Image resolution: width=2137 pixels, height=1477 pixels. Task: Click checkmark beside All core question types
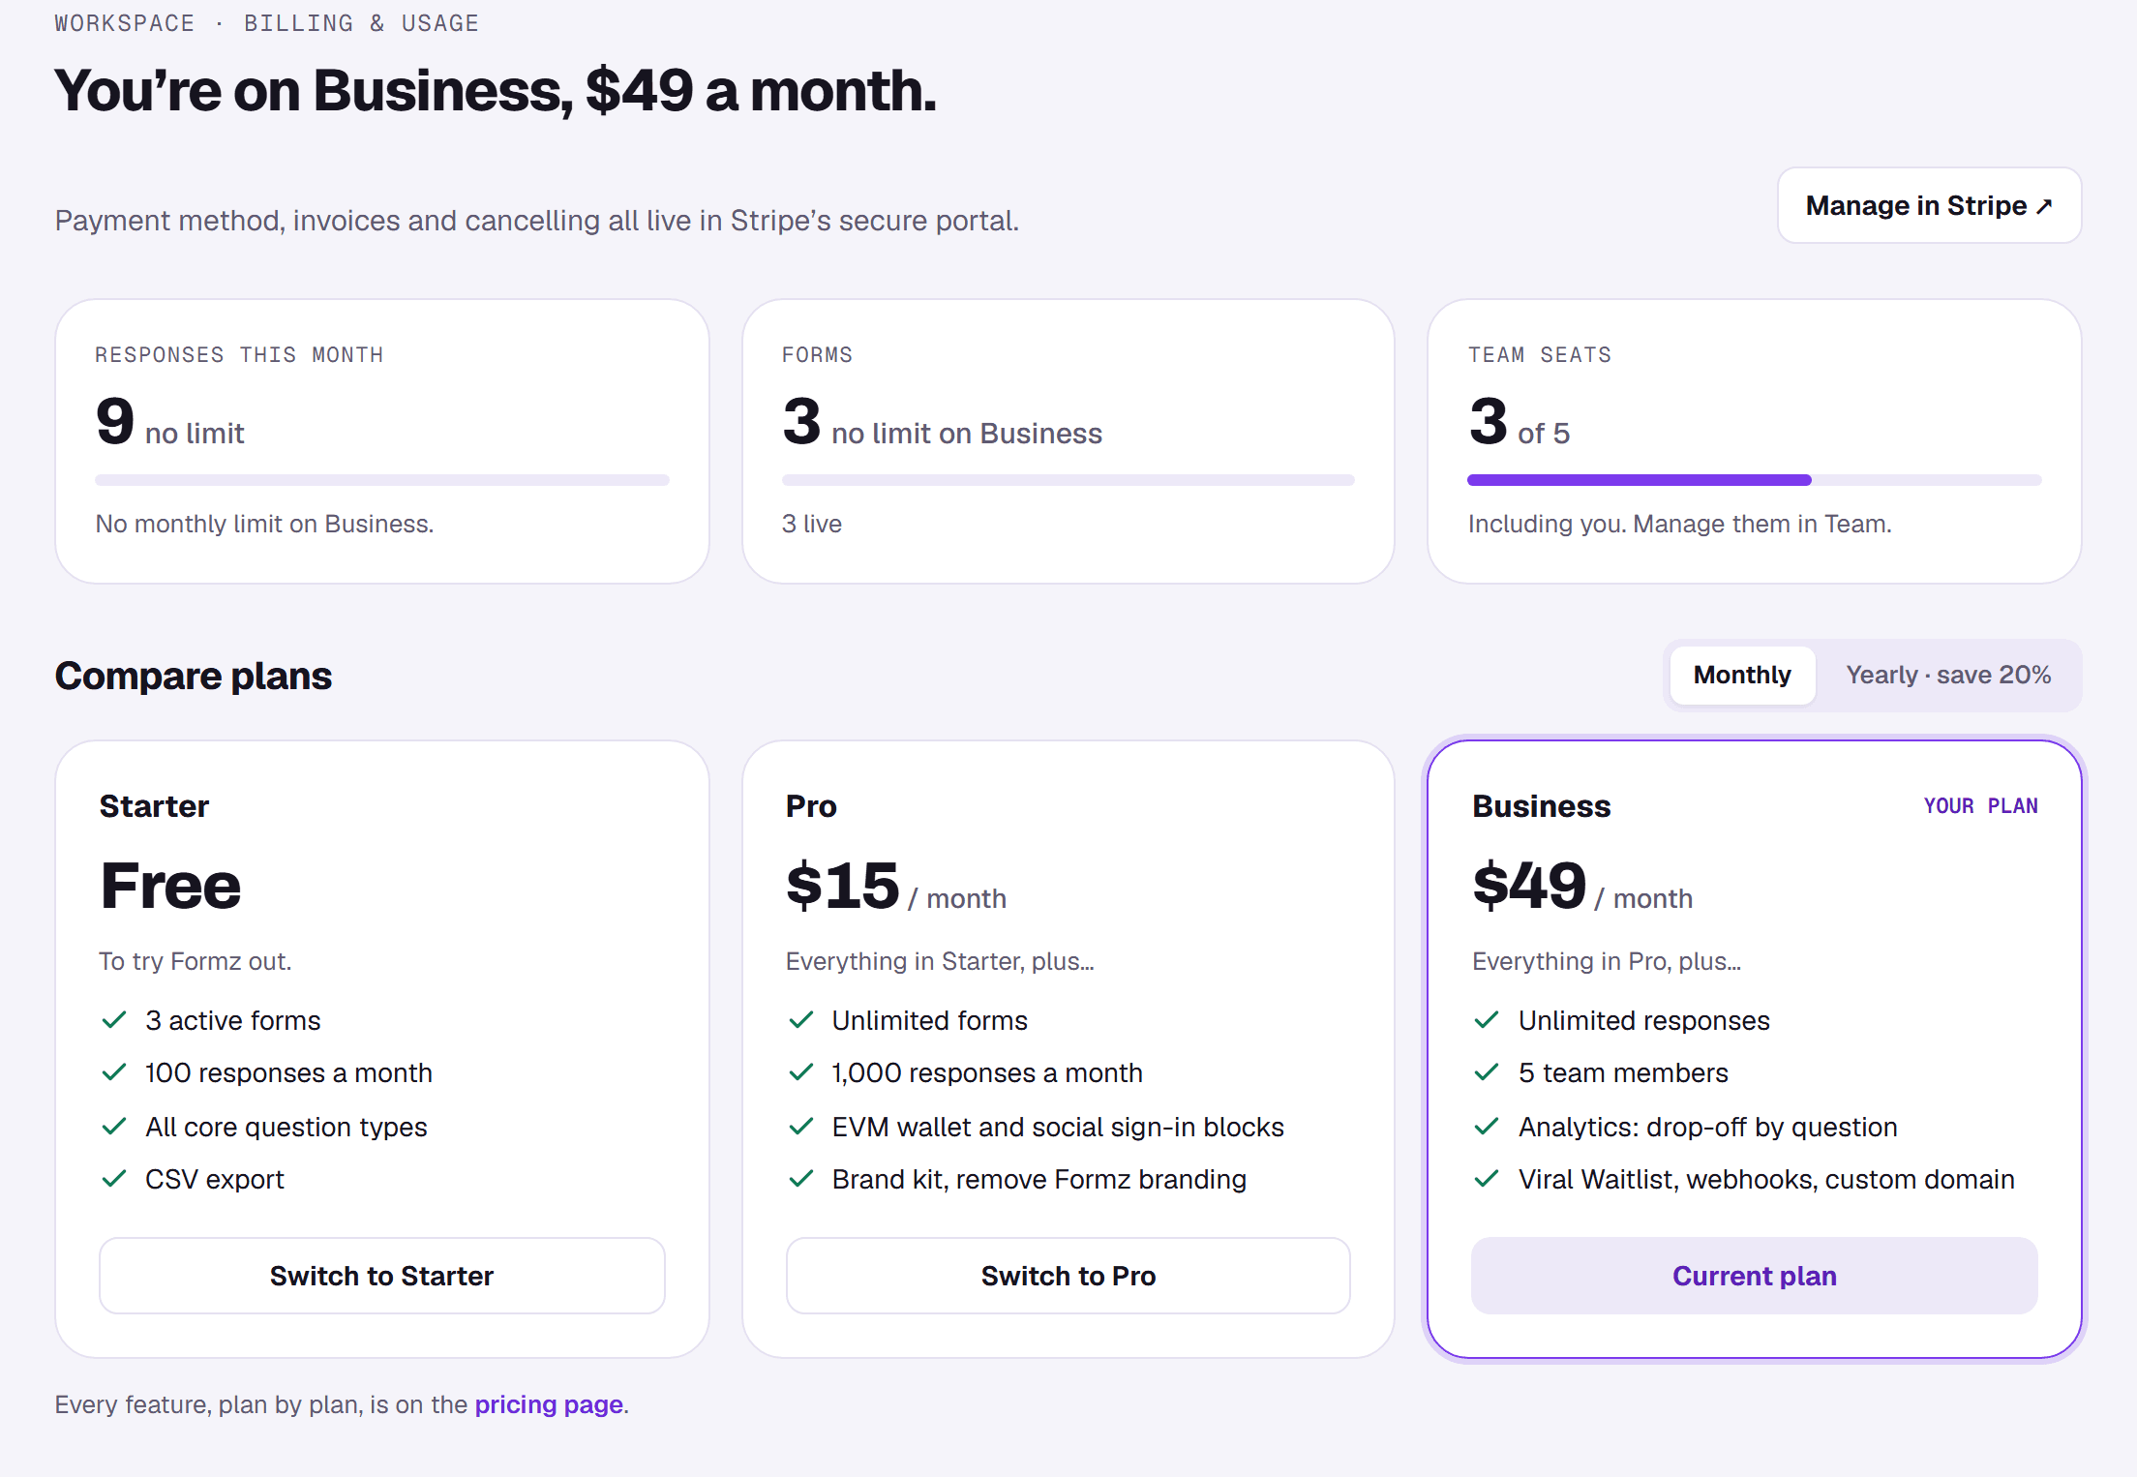click(114, 1127)
